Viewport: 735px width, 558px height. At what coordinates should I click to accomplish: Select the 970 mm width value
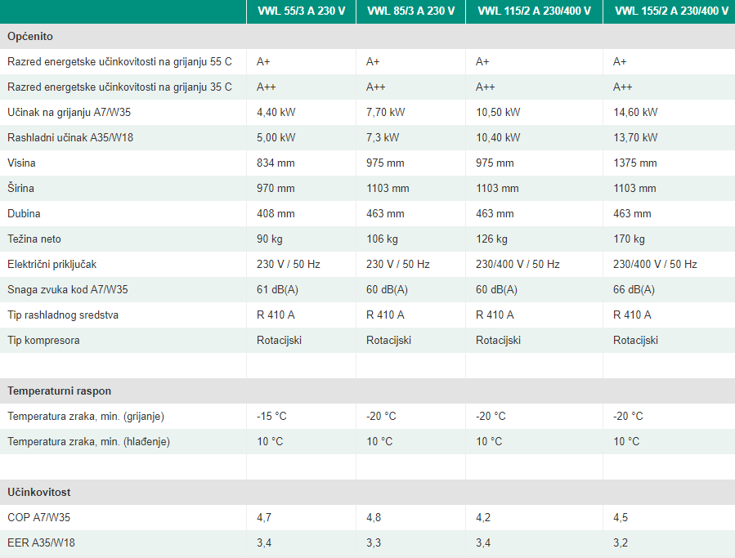(276, 189)
